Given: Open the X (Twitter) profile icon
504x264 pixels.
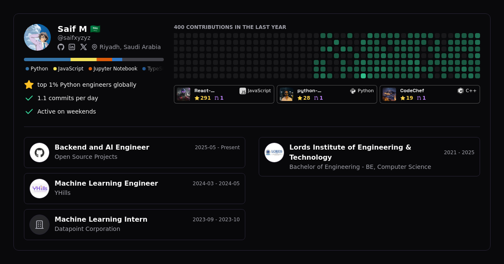Looking at the screenshot, I should click(84, 47).
